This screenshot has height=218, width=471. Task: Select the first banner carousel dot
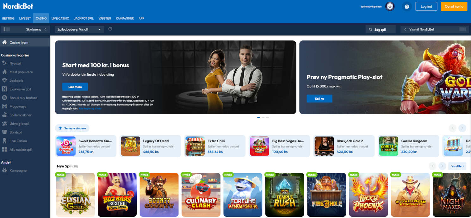coord(259,117)
